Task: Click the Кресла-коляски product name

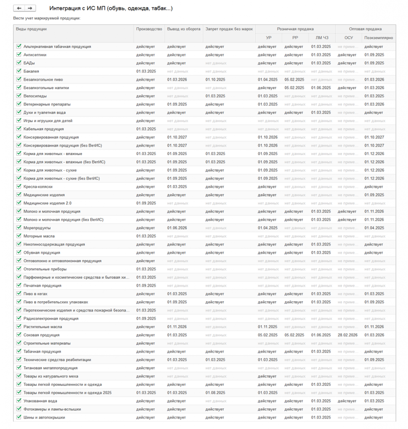Action: point(38,186)
